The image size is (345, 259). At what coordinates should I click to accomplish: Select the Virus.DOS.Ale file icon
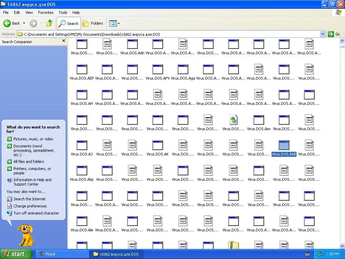pyautogui.click(x=82, y=221)
